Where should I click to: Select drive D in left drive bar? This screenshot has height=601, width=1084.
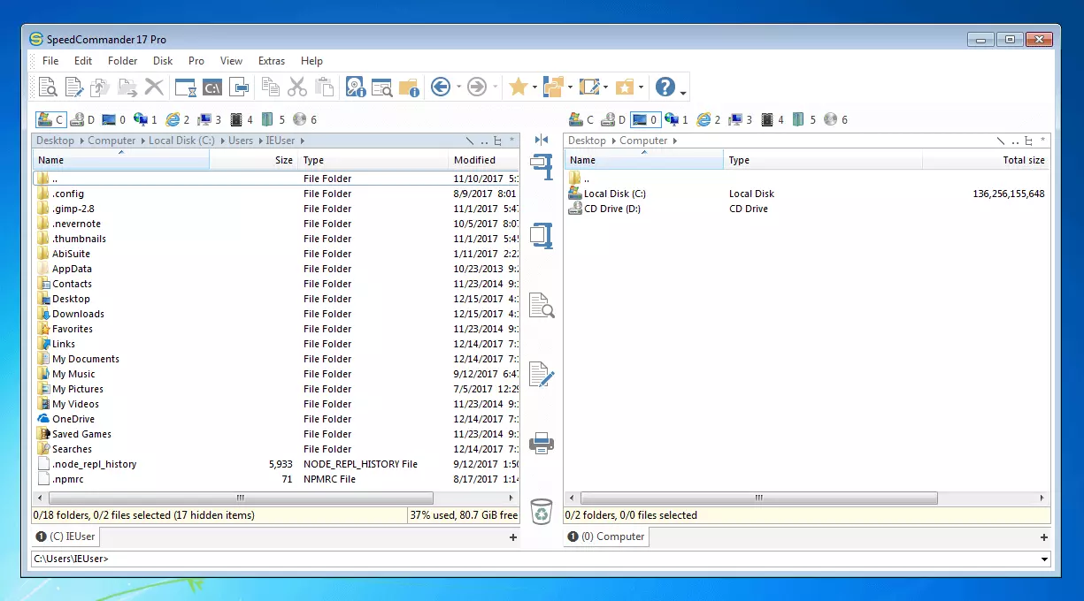84,119
